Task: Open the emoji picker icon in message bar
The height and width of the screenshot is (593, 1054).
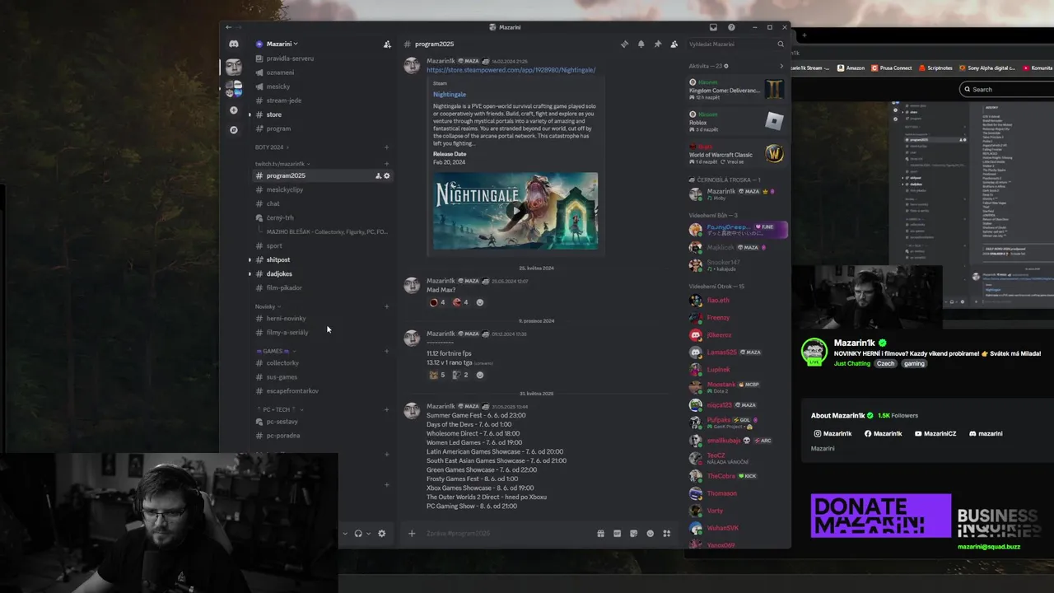Action: [x=650, y=533]
